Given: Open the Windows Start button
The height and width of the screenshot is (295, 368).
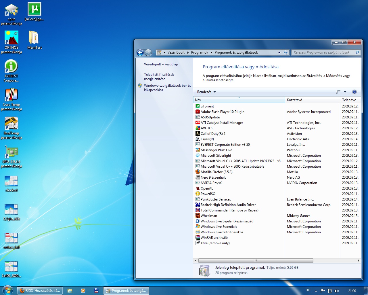Looking at the screenshot, I should click(7, 290).
